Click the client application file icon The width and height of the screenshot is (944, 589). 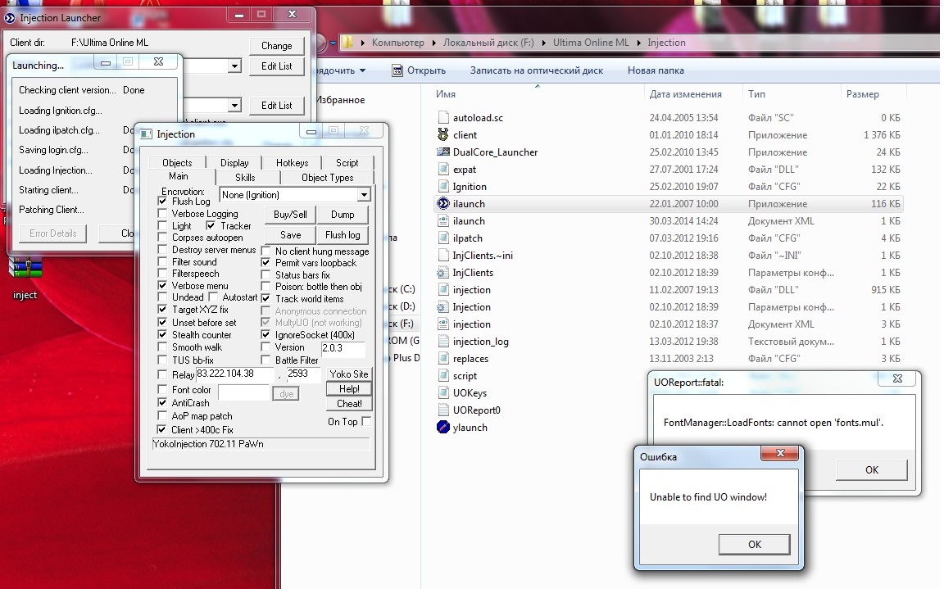443,135
